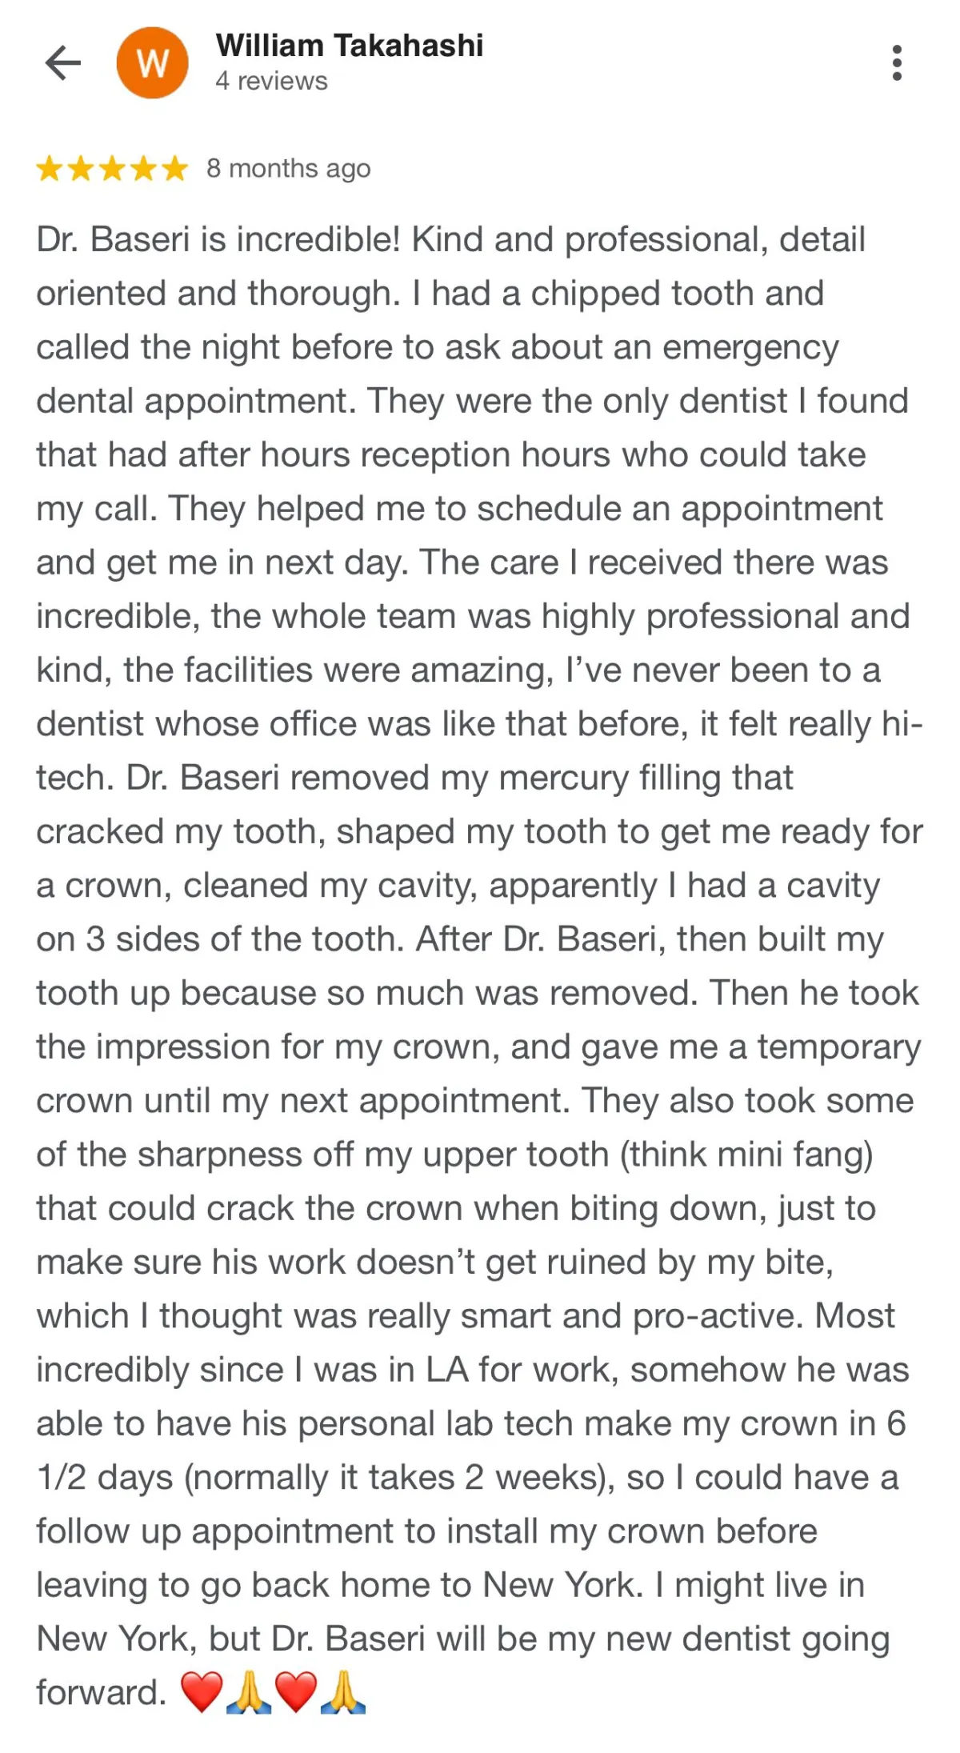Tap the first red heart emoji
960x1753 pixels.
[202, 1692]
